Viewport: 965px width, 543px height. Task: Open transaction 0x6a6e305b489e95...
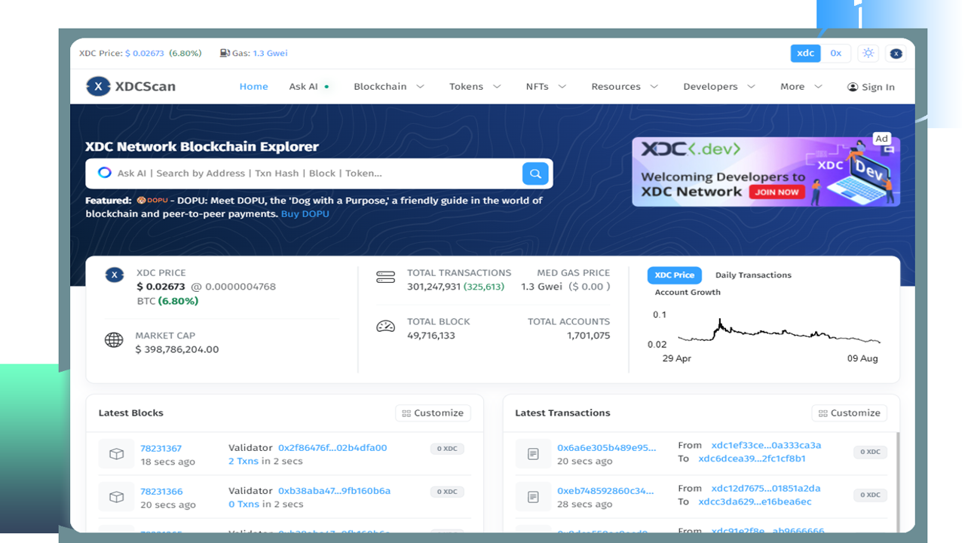(606, 448)
